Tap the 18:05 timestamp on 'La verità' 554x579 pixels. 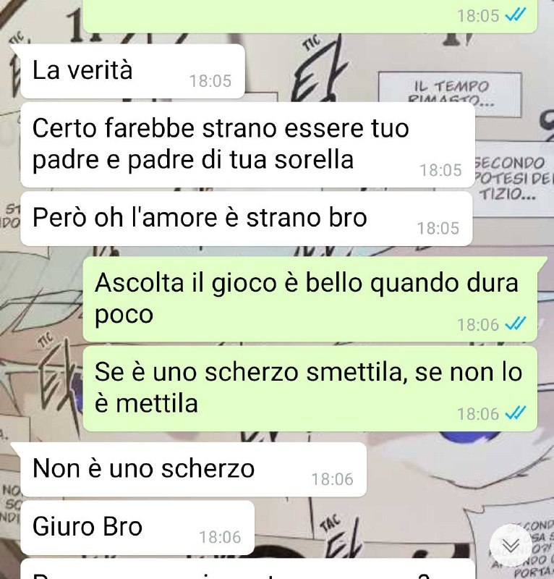click(x=210, y=81)
